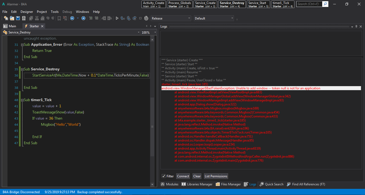Image resolution: width=365 pixels, height=195 pixels.
Task: Open the Designer menu
Action: [27, 12]
